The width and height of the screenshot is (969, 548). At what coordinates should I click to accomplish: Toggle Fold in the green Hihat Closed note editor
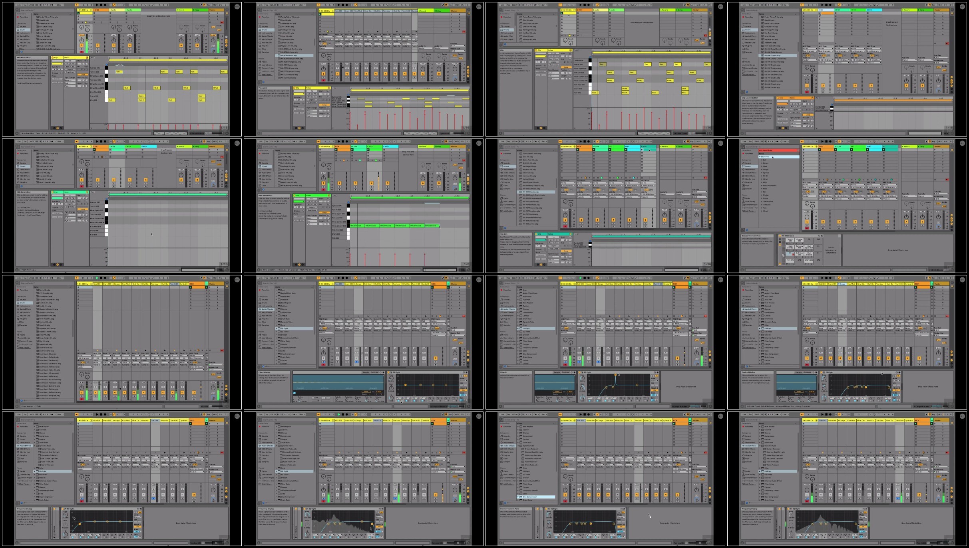334,196
